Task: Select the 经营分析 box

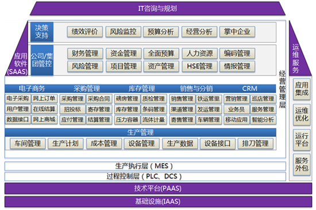Action: pos(199,32)
